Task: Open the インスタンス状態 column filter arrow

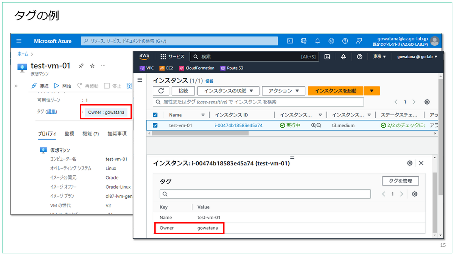Action: tap(320, 115)
